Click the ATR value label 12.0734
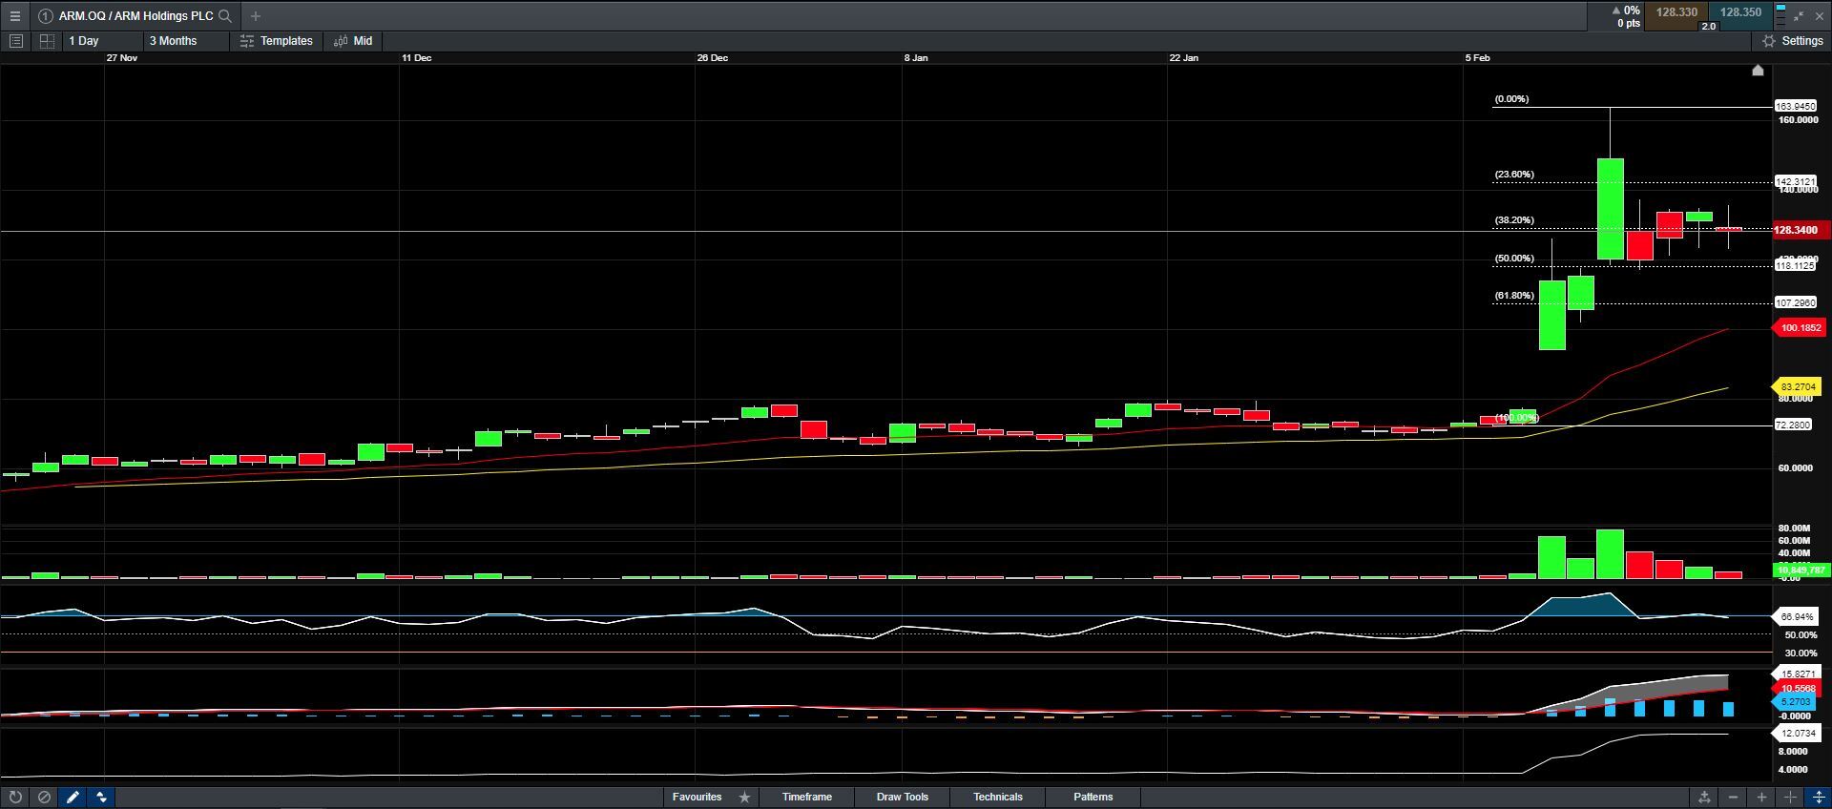The image size is (1832, 809). point(1797,734)
